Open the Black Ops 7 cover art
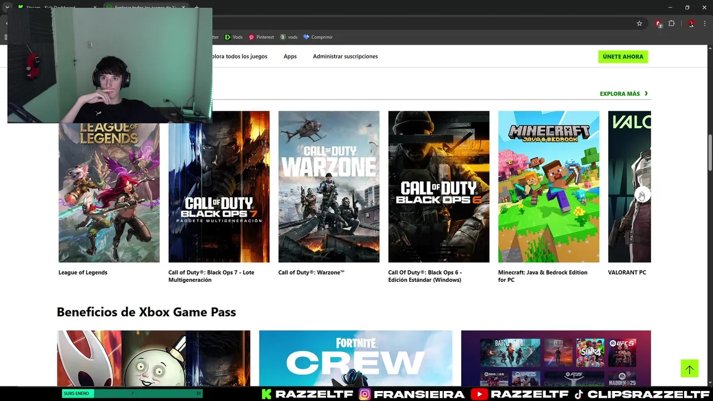This screenshot has height=401, width=713. [219, 187]
